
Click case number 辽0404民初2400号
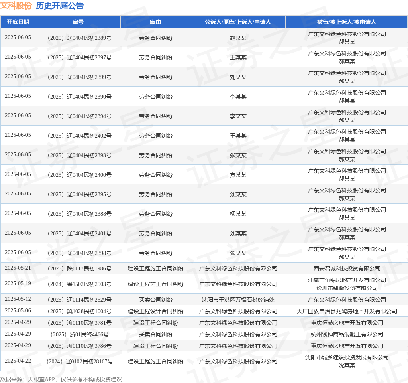(x=80, y=175)
